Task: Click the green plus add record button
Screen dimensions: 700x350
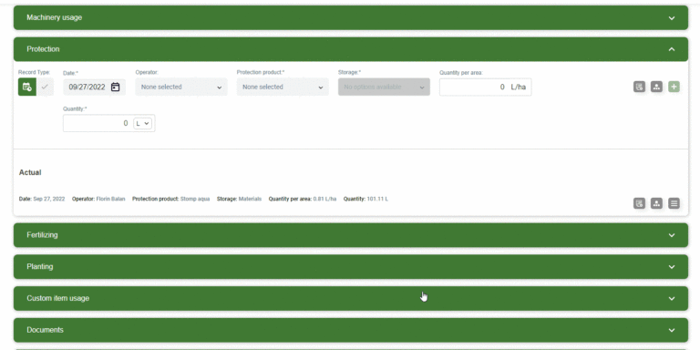Action: (x=674, y=87)
